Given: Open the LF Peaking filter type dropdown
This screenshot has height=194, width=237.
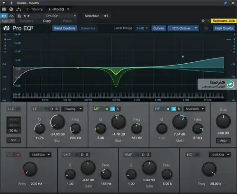Looking at the screenshot, I should (72, 109).
